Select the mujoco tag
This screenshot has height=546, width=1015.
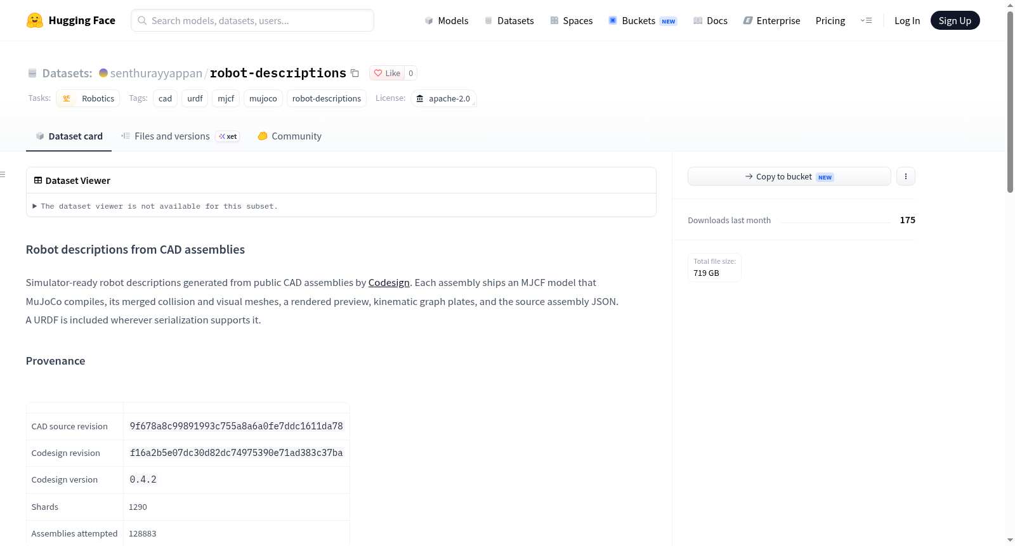click(x=263, y=98)
